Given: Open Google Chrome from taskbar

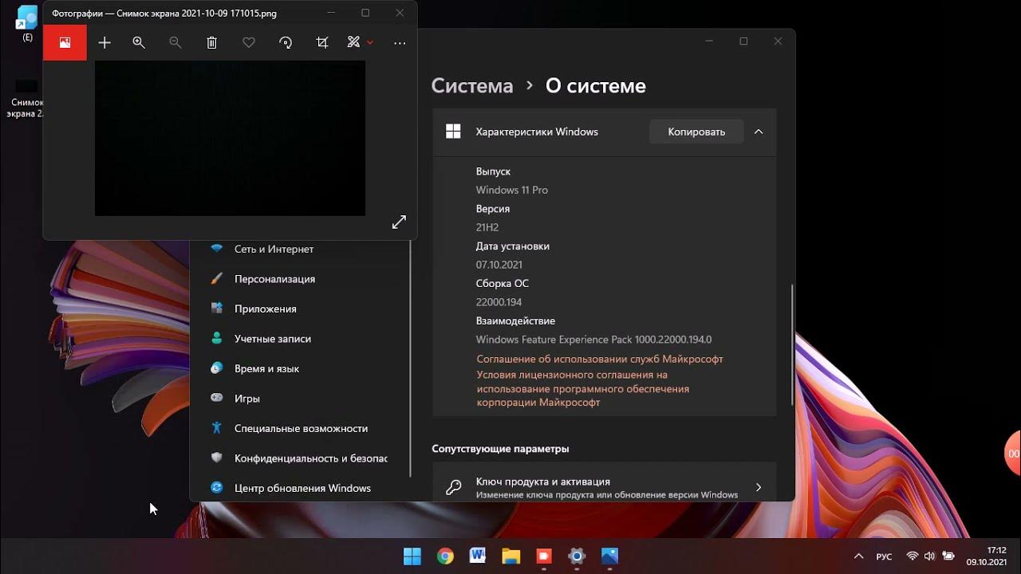Looking at the screenshot, I should (445, 556).
